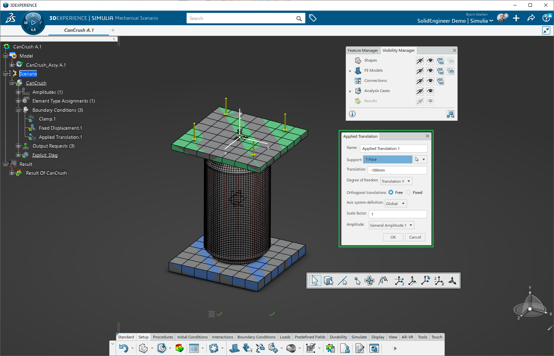Click the Share arrow icon in top bar
This screenshot has width=554, height=356.
(531, 18)
